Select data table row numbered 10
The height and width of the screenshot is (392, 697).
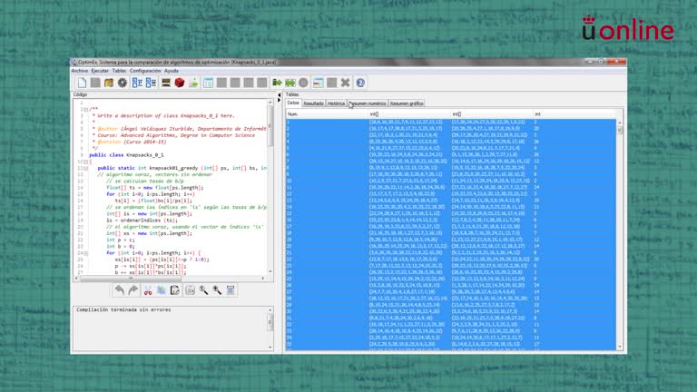tap(451, 181)
